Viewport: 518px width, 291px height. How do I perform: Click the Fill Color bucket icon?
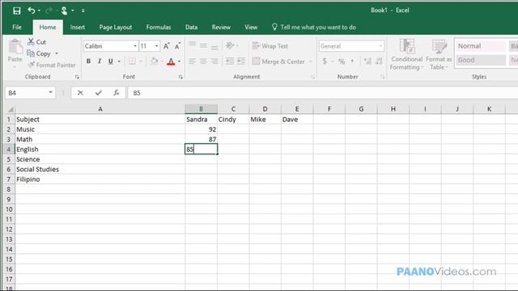154,61
